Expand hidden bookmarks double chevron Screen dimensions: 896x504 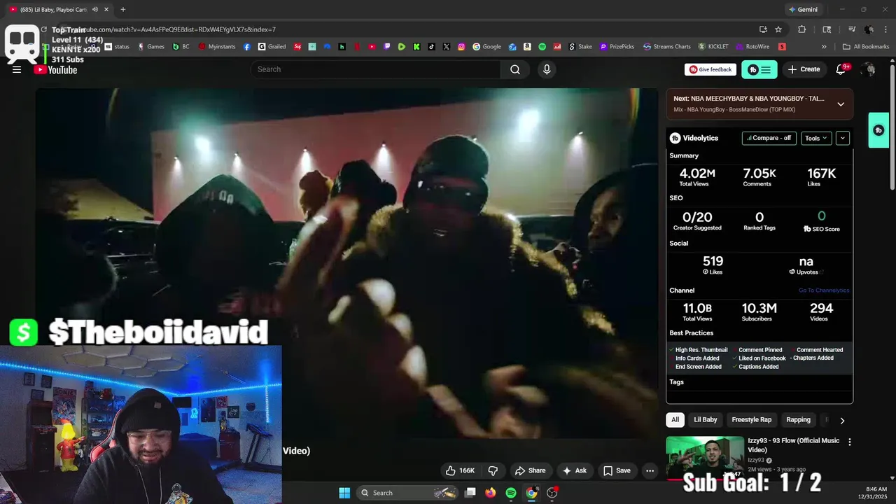point(824,47)
